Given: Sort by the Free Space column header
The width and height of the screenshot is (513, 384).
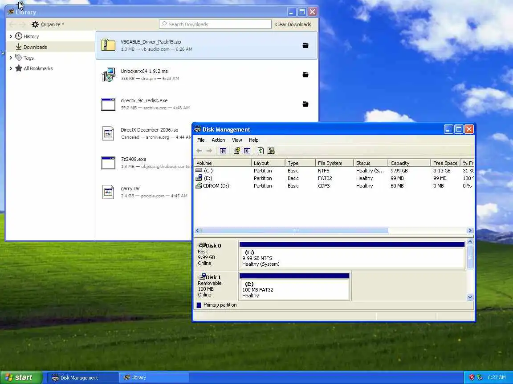Looking at the screenshot, I should click(x=445, y=163).
